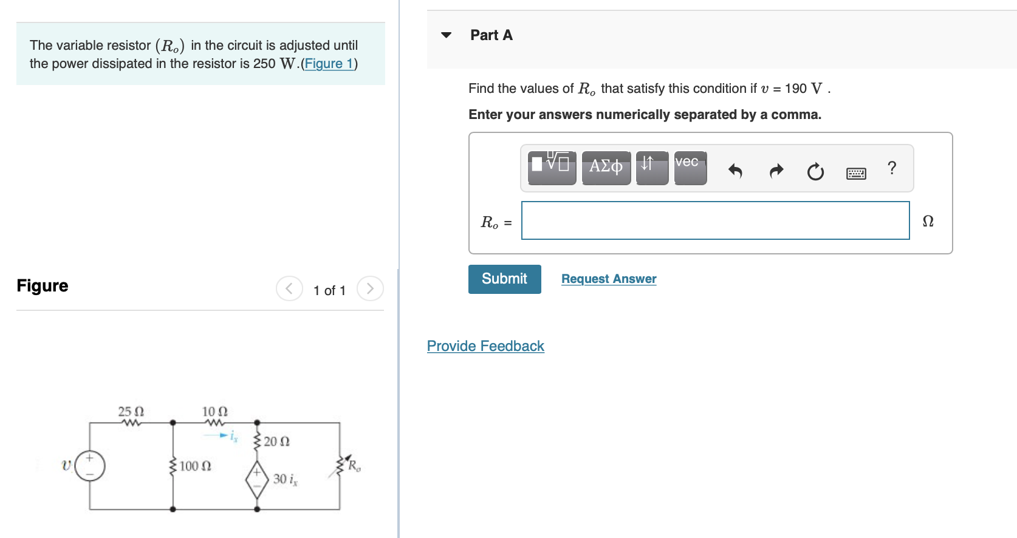Viewport: 1017px width, 538px height.
Task: Undo the last equation edit
Action: (x=736, y=171)
